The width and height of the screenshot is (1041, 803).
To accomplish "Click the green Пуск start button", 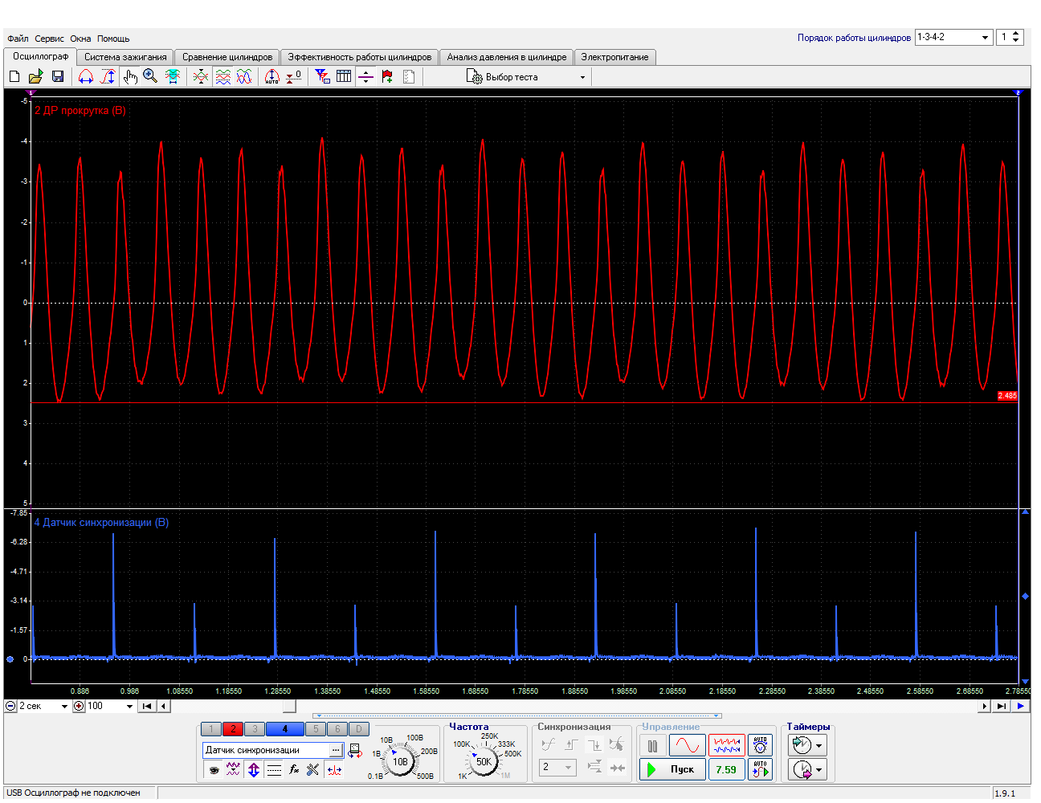I will (x=673, y=769).
